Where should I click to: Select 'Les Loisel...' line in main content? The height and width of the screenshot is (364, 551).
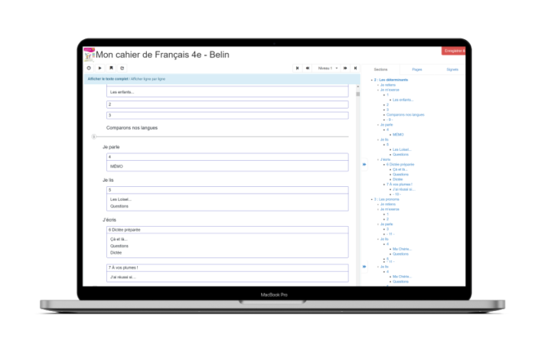121,199
